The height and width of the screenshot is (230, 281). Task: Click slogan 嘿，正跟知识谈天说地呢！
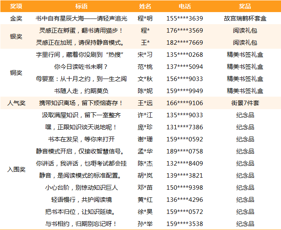[x=82, y=127]
